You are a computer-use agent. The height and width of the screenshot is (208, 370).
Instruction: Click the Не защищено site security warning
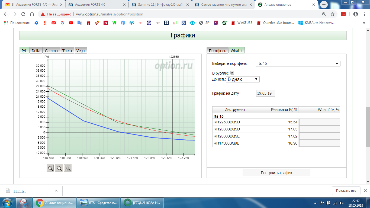[x=56, y=14]
